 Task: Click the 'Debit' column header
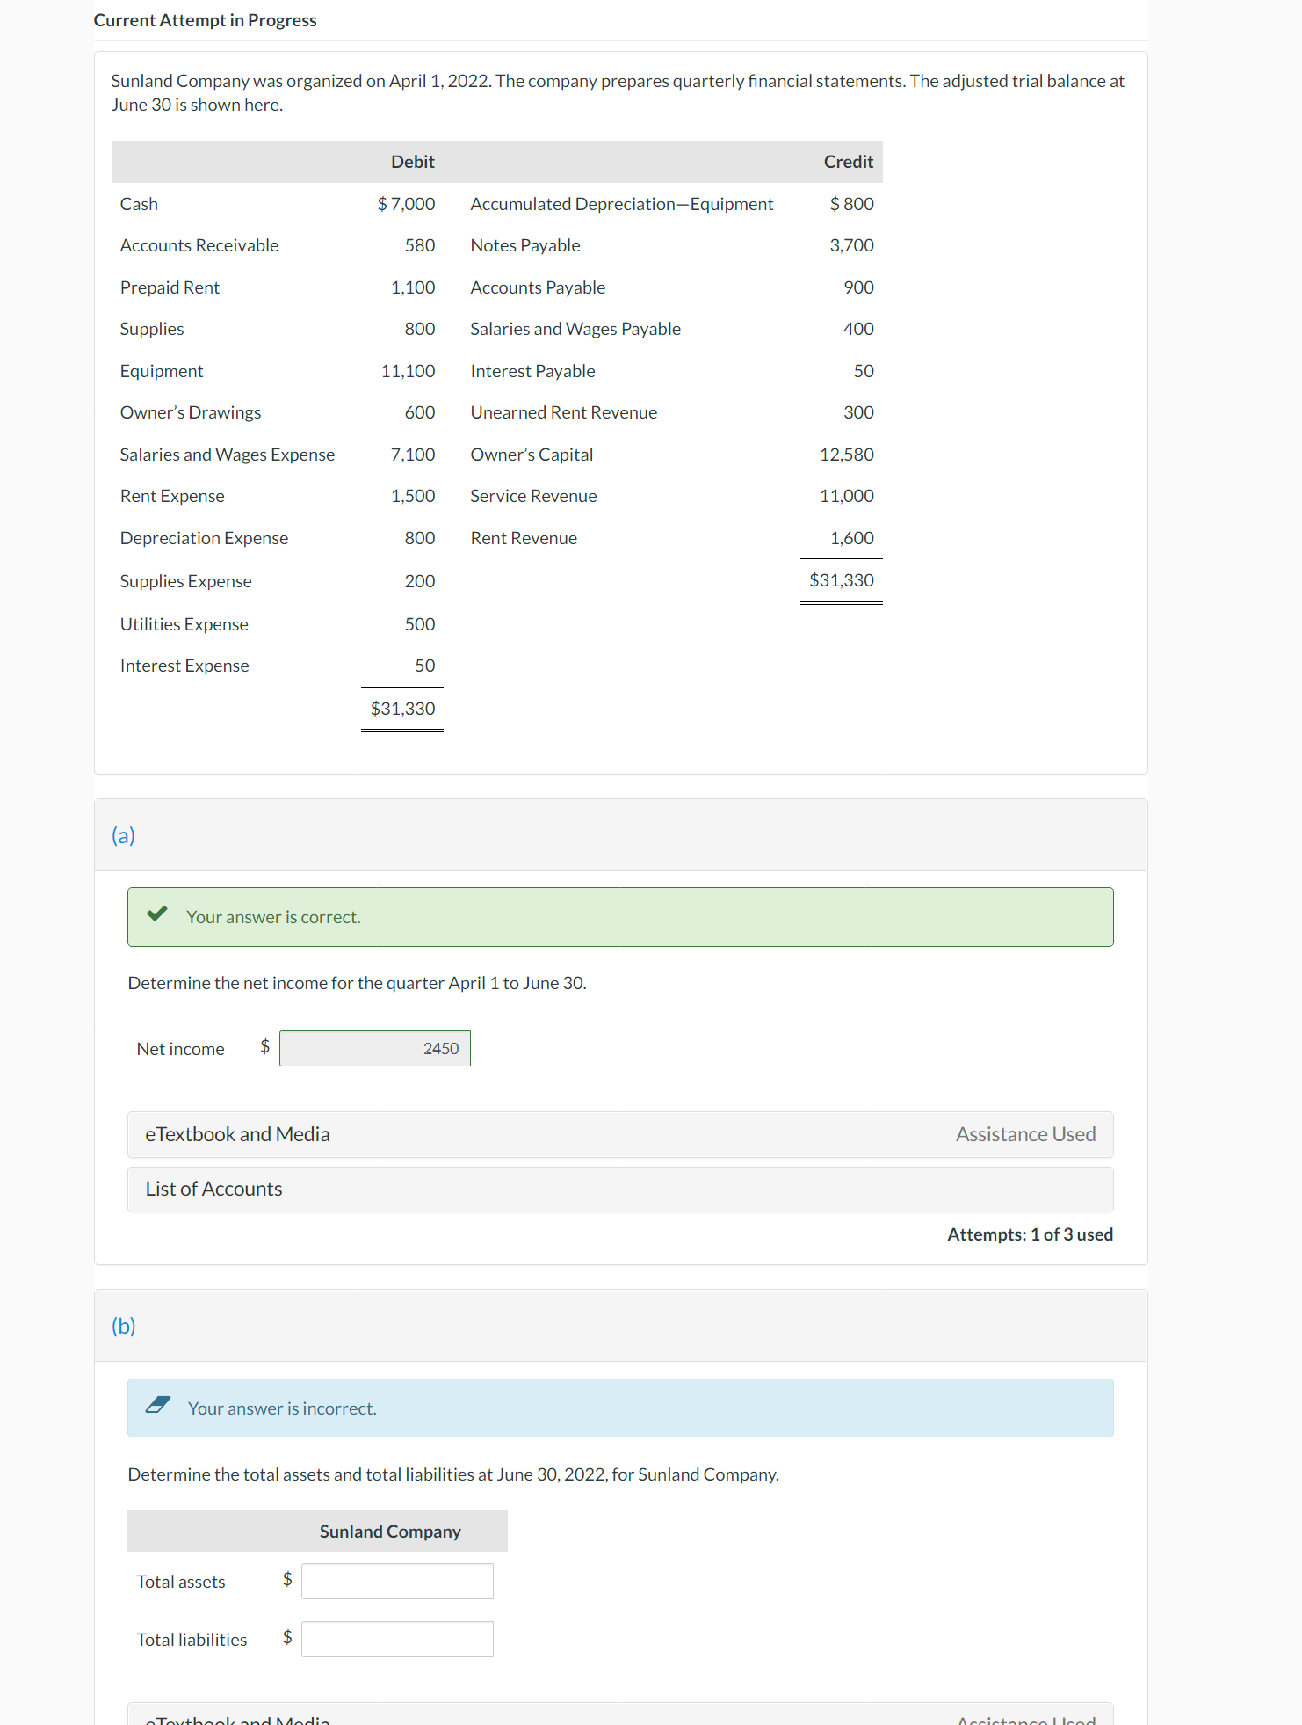pyautogui.click(x=413, y=162)
